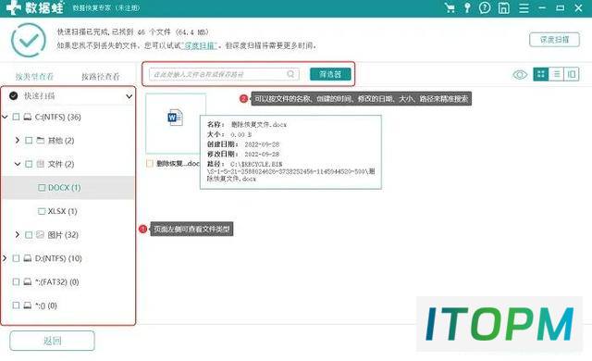Expand the 图片 (32) folder

click(x=18, y=234)
